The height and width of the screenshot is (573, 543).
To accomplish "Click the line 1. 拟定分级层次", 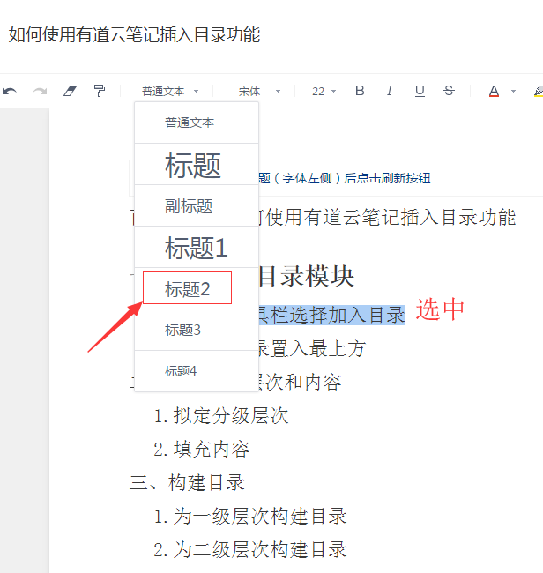I will [221, 415].
